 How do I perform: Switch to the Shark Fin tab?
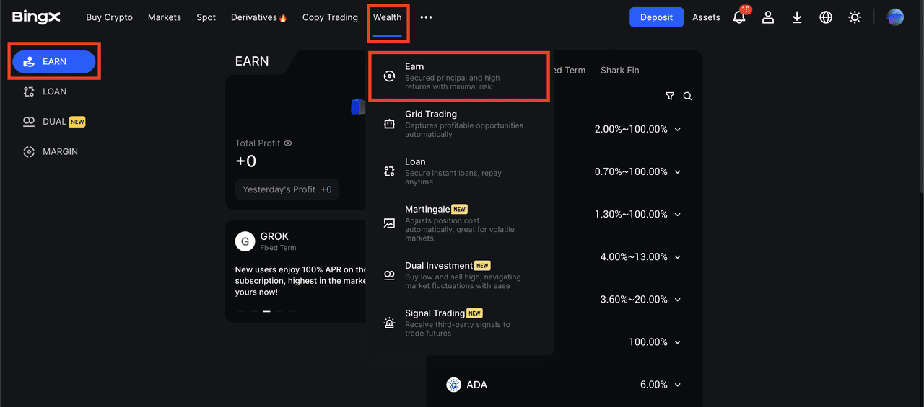tap(620, 70)
